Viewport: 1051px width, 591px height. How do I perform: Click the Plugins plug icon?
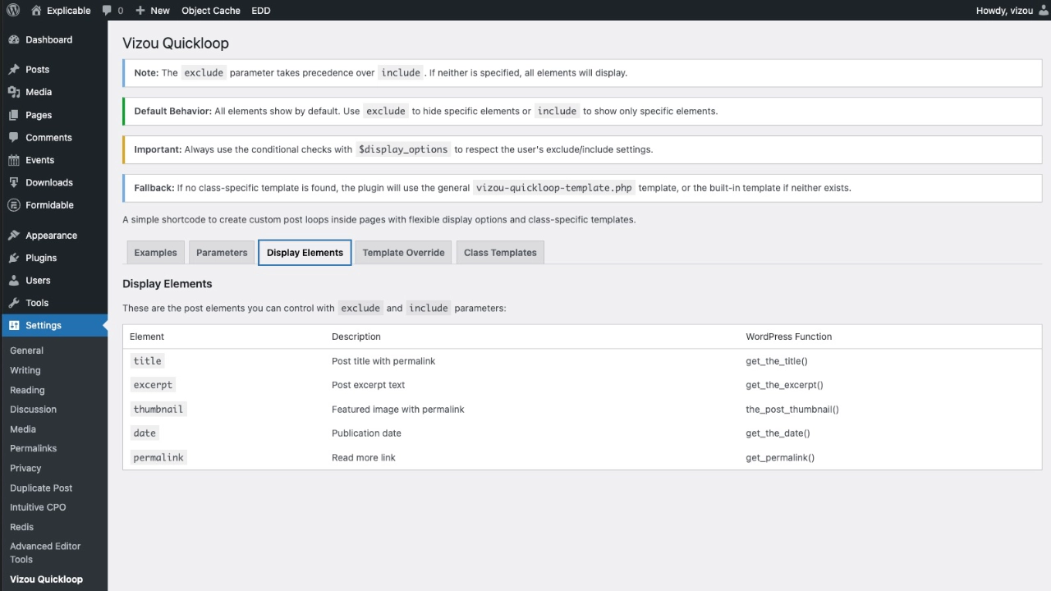coord(14,258)
